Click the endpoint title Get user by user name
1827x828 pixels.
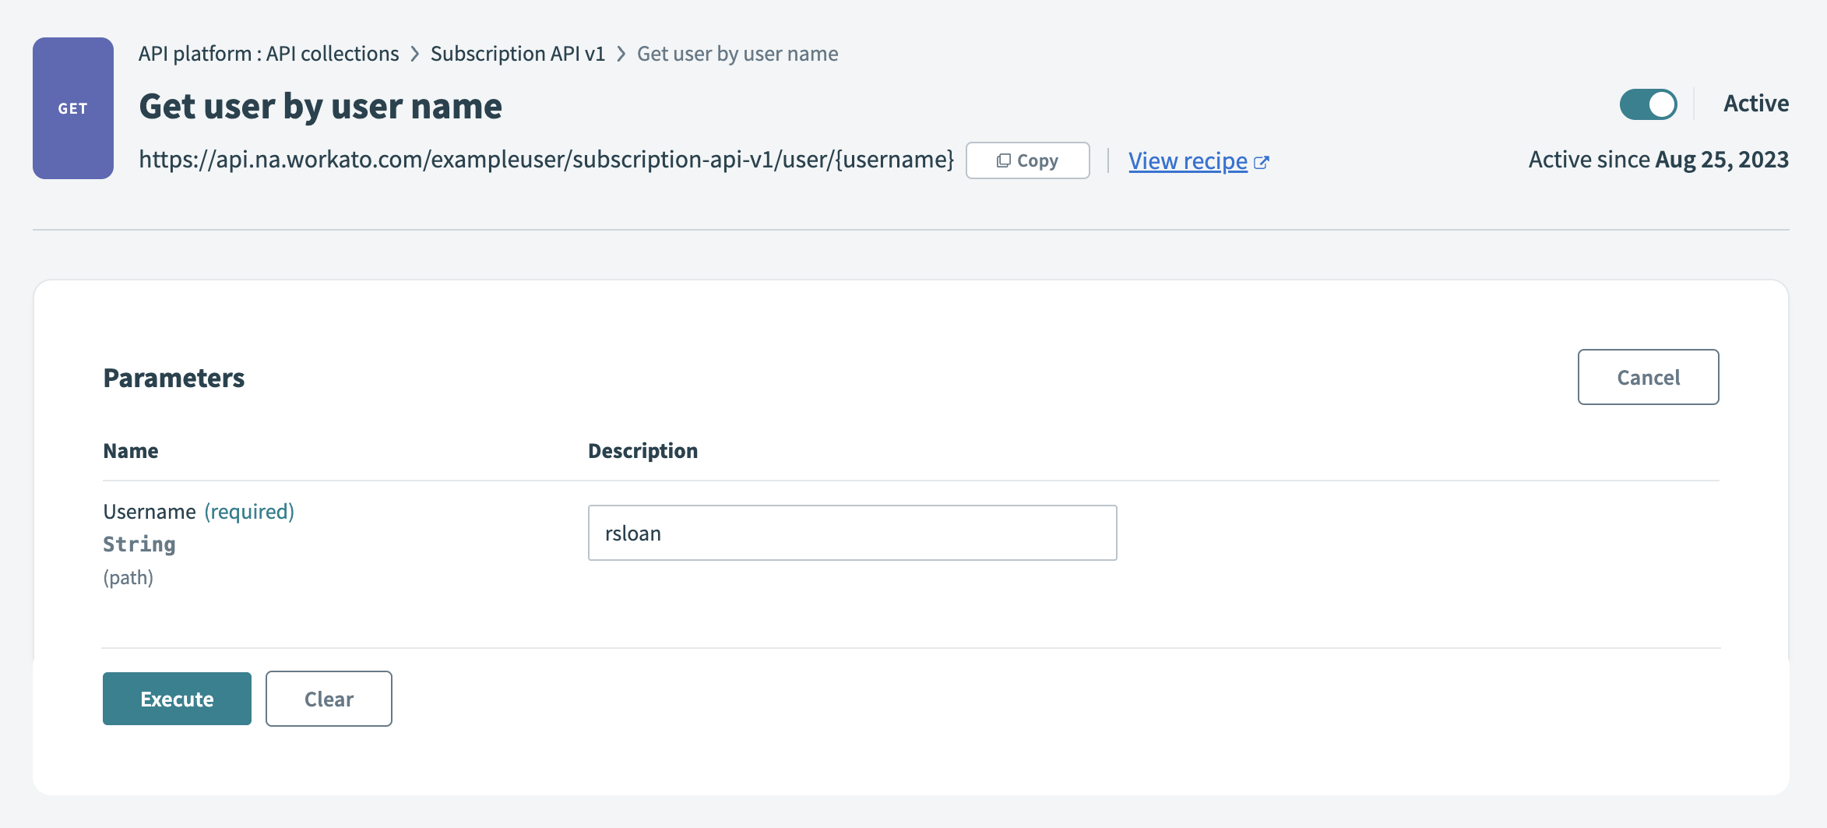coord(320,106)
